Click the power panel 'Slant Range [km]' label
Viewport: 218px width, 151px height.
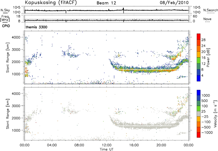(8, 58)
